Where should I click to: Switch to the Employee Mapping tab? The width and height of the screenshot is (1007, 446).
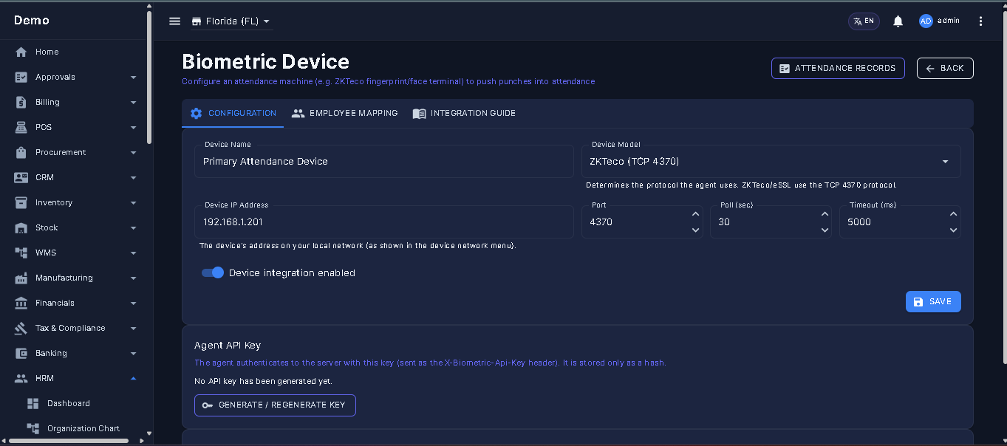tap(344, 113)
